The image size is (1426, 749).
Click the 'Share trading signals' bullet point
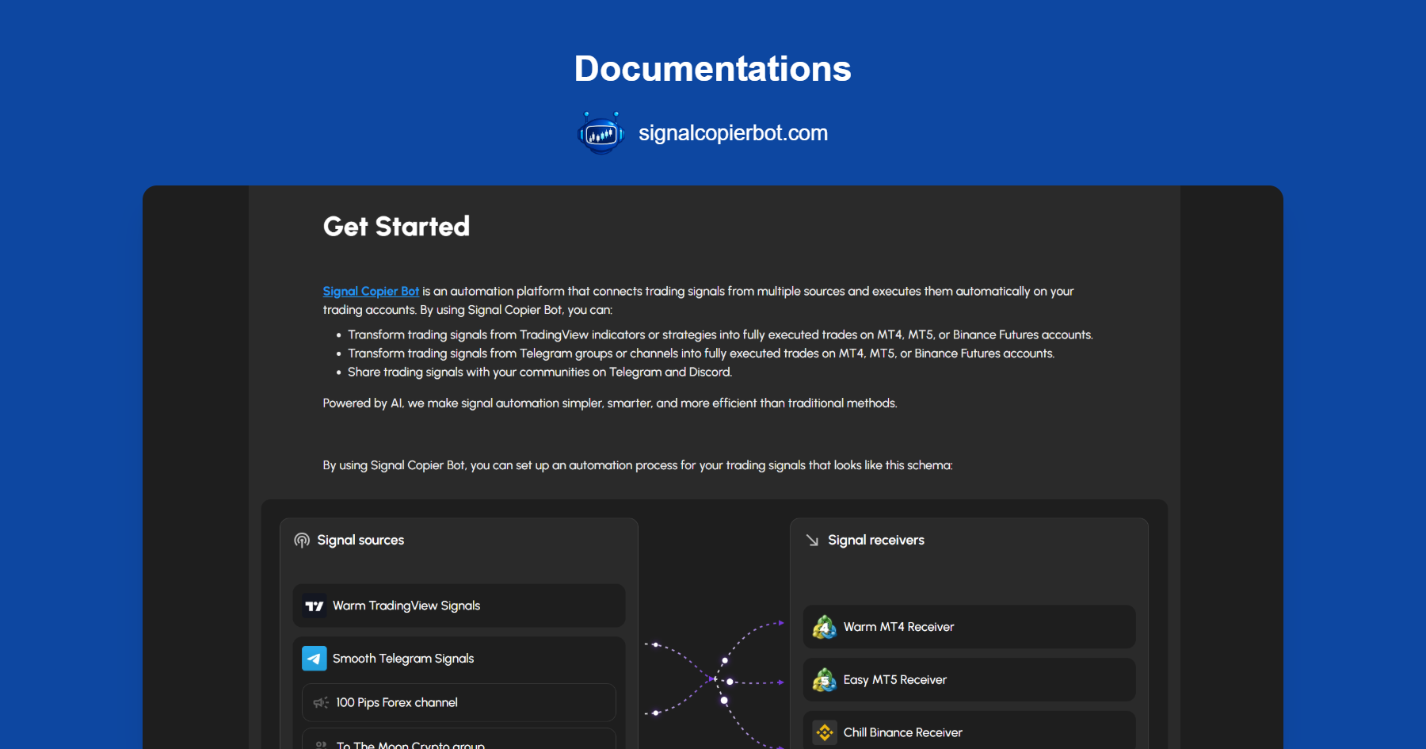point(540,373)
